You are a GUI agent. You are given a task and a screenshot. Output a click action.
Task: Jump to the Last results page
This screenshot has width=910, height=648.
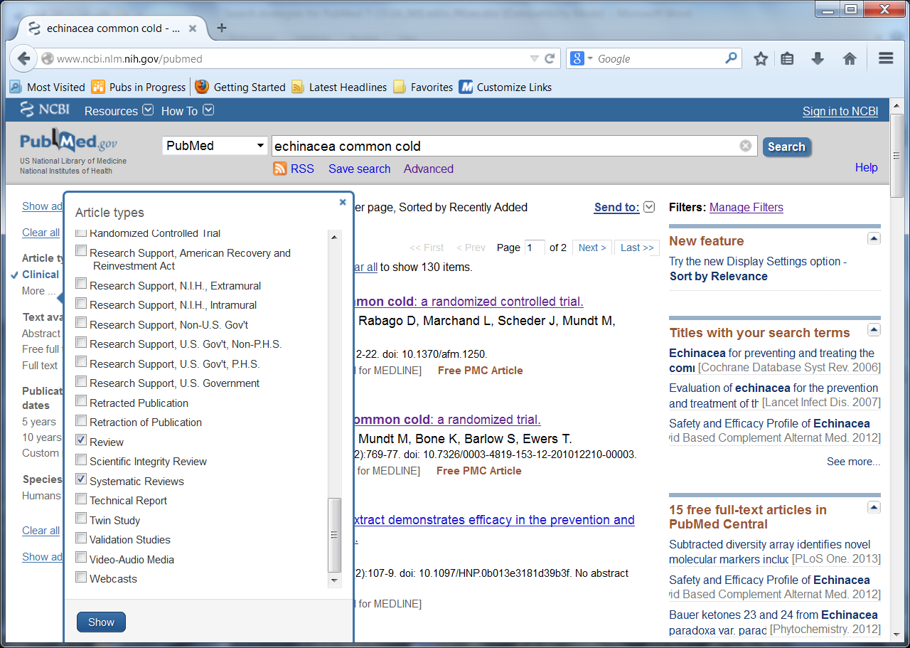637,248
